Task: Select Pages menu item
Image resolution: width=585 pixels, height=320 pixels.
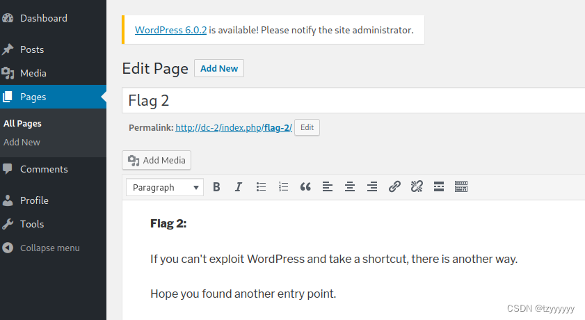Action: click(x=53, y=97)
